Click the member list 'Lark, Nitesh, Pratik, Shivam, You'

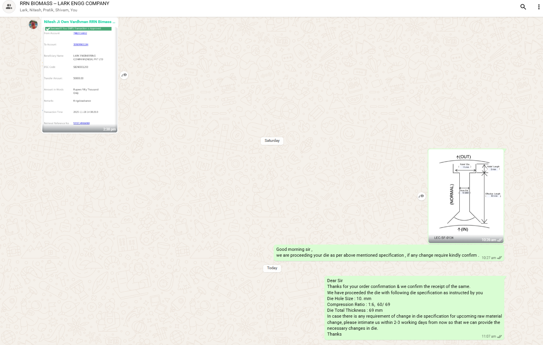click(x=48, y=10)
